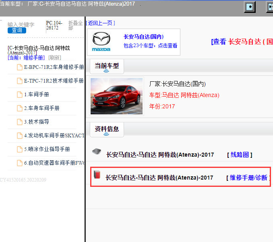Viewport: 273px width, 242px height.
Task: Click 长安马自达-马自达 阿特兹(Atenza)-2017 text in 维修手册 row
Action: (159, 178)
